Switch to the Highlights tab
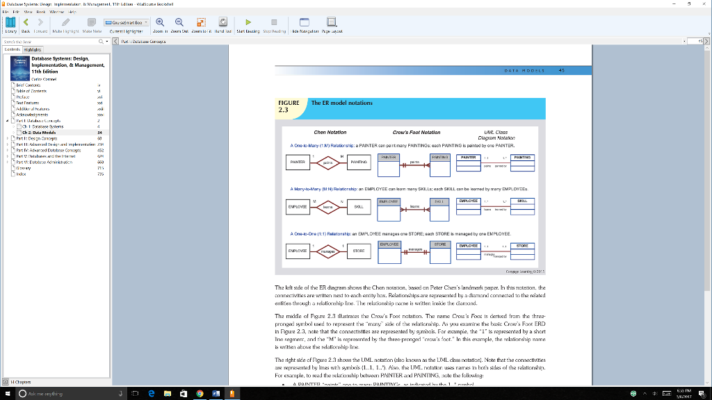712x400 pixels. point(33,50)
